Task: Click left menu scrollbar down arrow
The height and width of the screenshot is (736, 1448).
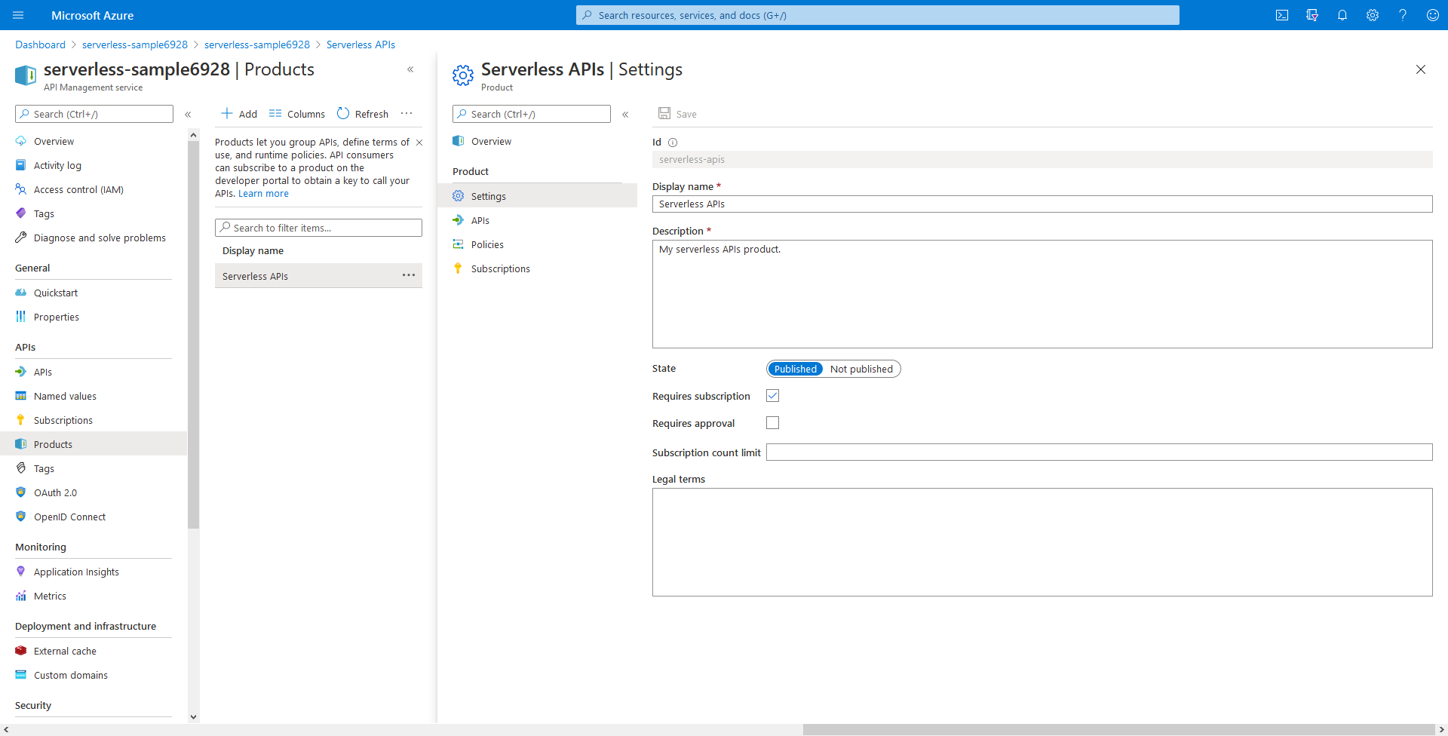Action: point(193,717)
